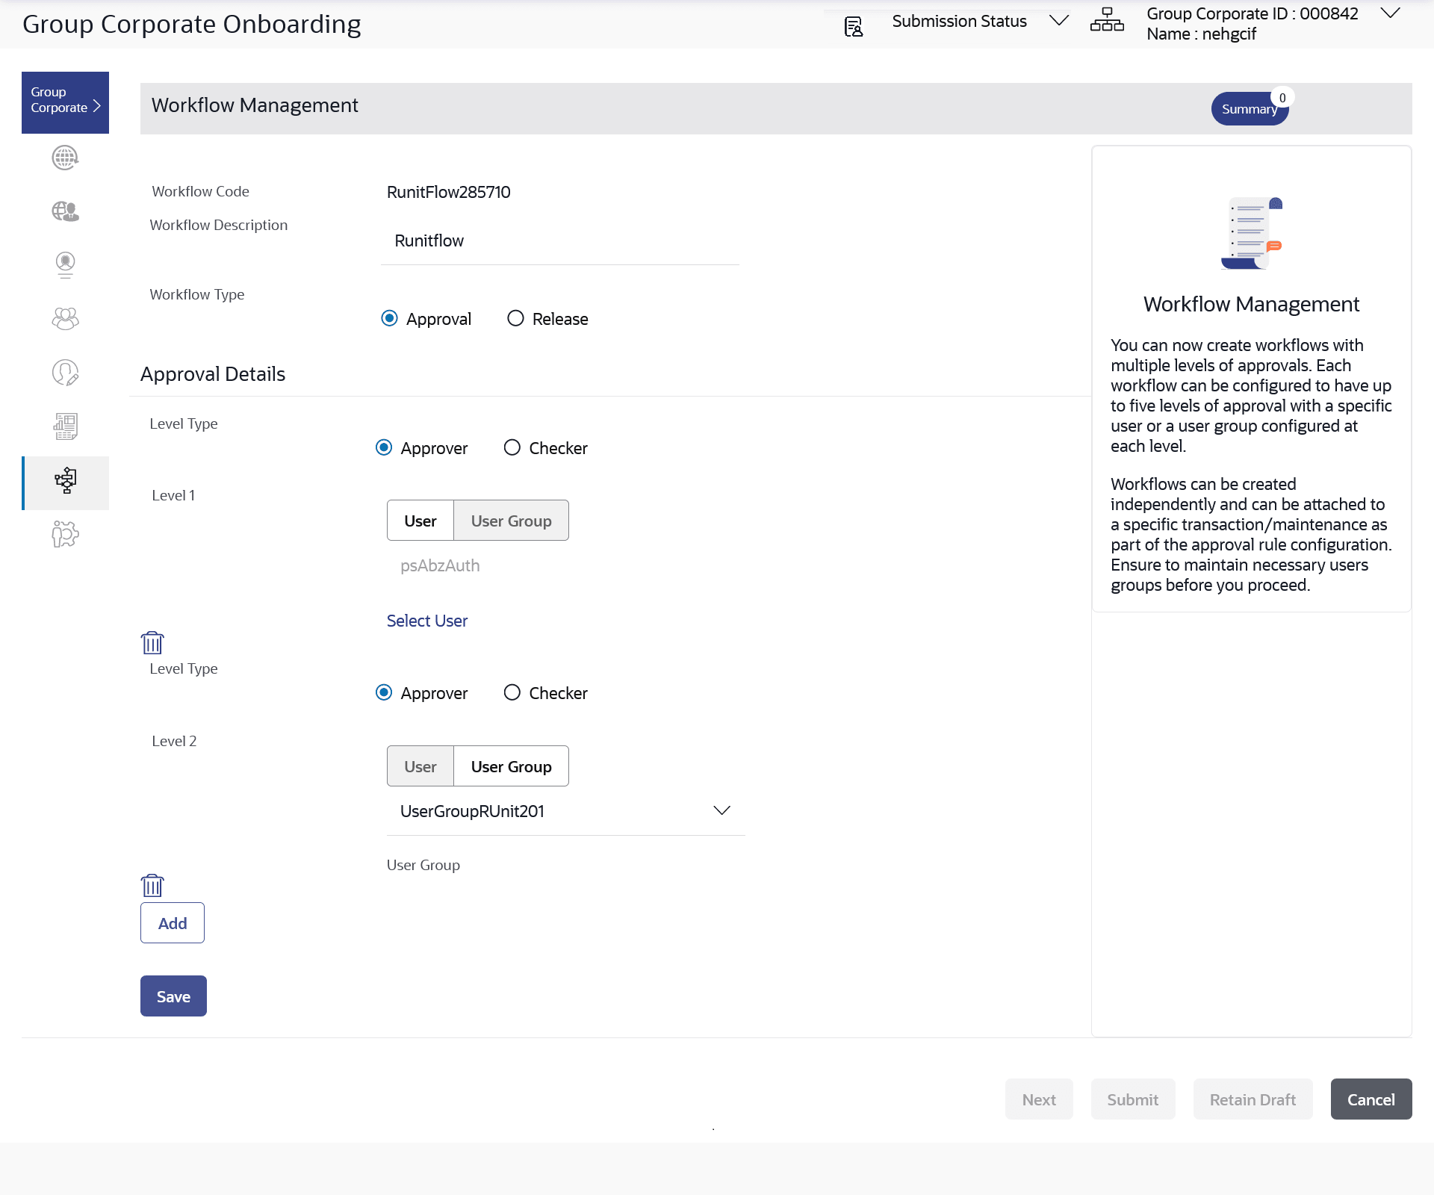Screen dimensions: 1434x1195
Task: Expand the Group Corporate ID chevron
Action: click(1389, 13)
